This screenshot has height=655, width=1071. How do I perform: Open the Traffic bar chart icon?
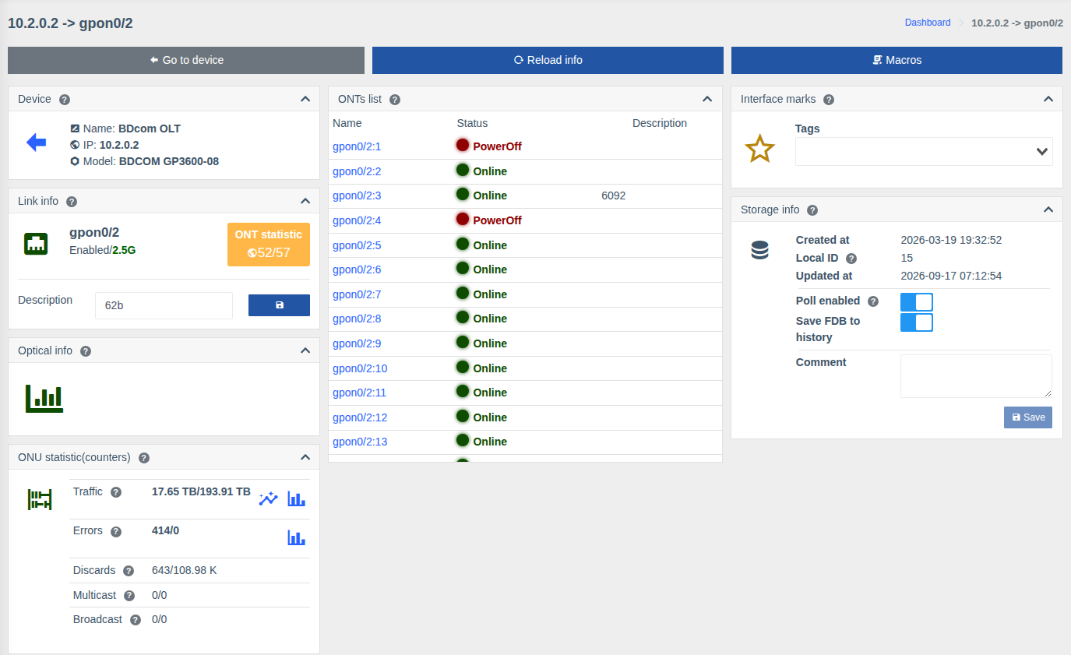pyautogui.click(x=296, y=498)
